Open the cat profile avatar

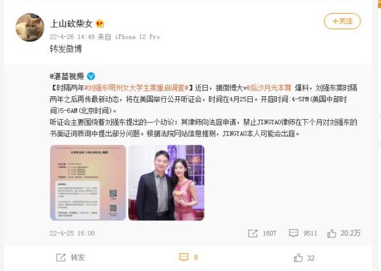30,27
